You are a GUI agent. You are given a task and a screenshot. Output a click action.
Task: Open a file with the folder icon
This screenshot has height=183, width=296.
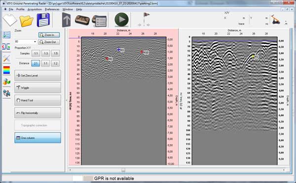(27, 21)
